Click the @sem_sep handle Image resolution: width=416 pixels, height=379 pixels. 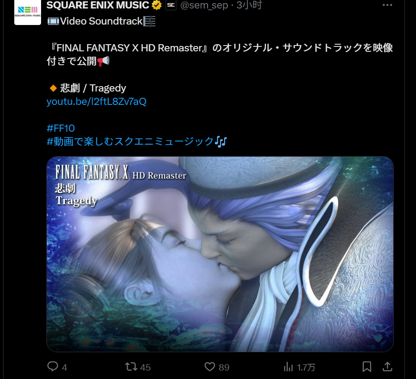pos(204,5)
